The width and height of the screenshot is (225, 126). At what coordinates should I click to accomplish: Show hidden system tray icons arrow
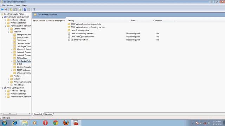193,123
